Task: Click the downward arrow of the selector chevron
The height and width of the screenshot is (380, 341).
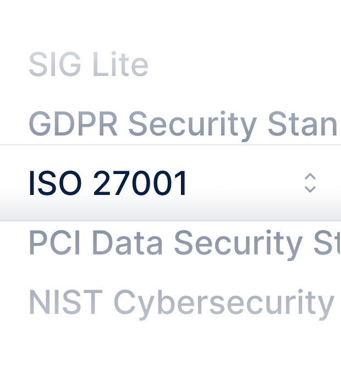Action: [310, 189]
